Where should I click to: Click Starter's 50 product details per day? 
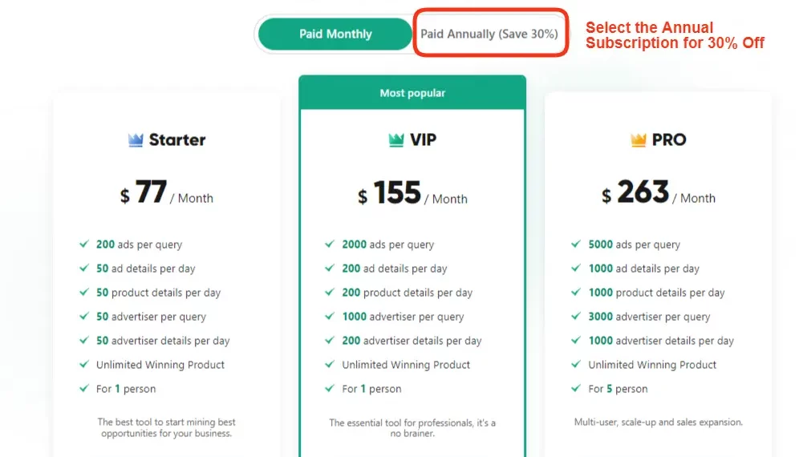(x=158, y=293)
